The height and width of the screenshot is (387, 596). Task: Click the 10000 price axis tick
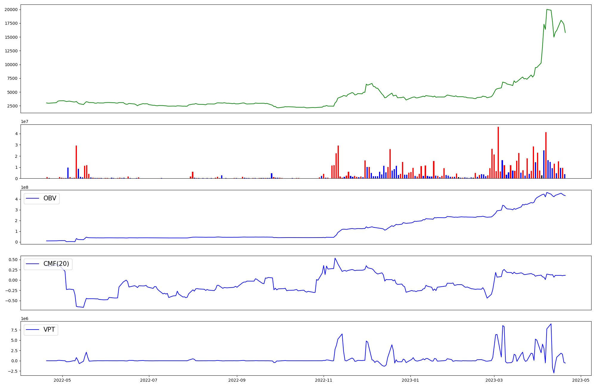11,65
